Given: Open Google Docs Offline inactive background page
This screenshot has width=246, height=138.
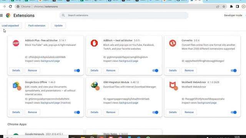Looking at the screenshot, I should pos(56,103).
